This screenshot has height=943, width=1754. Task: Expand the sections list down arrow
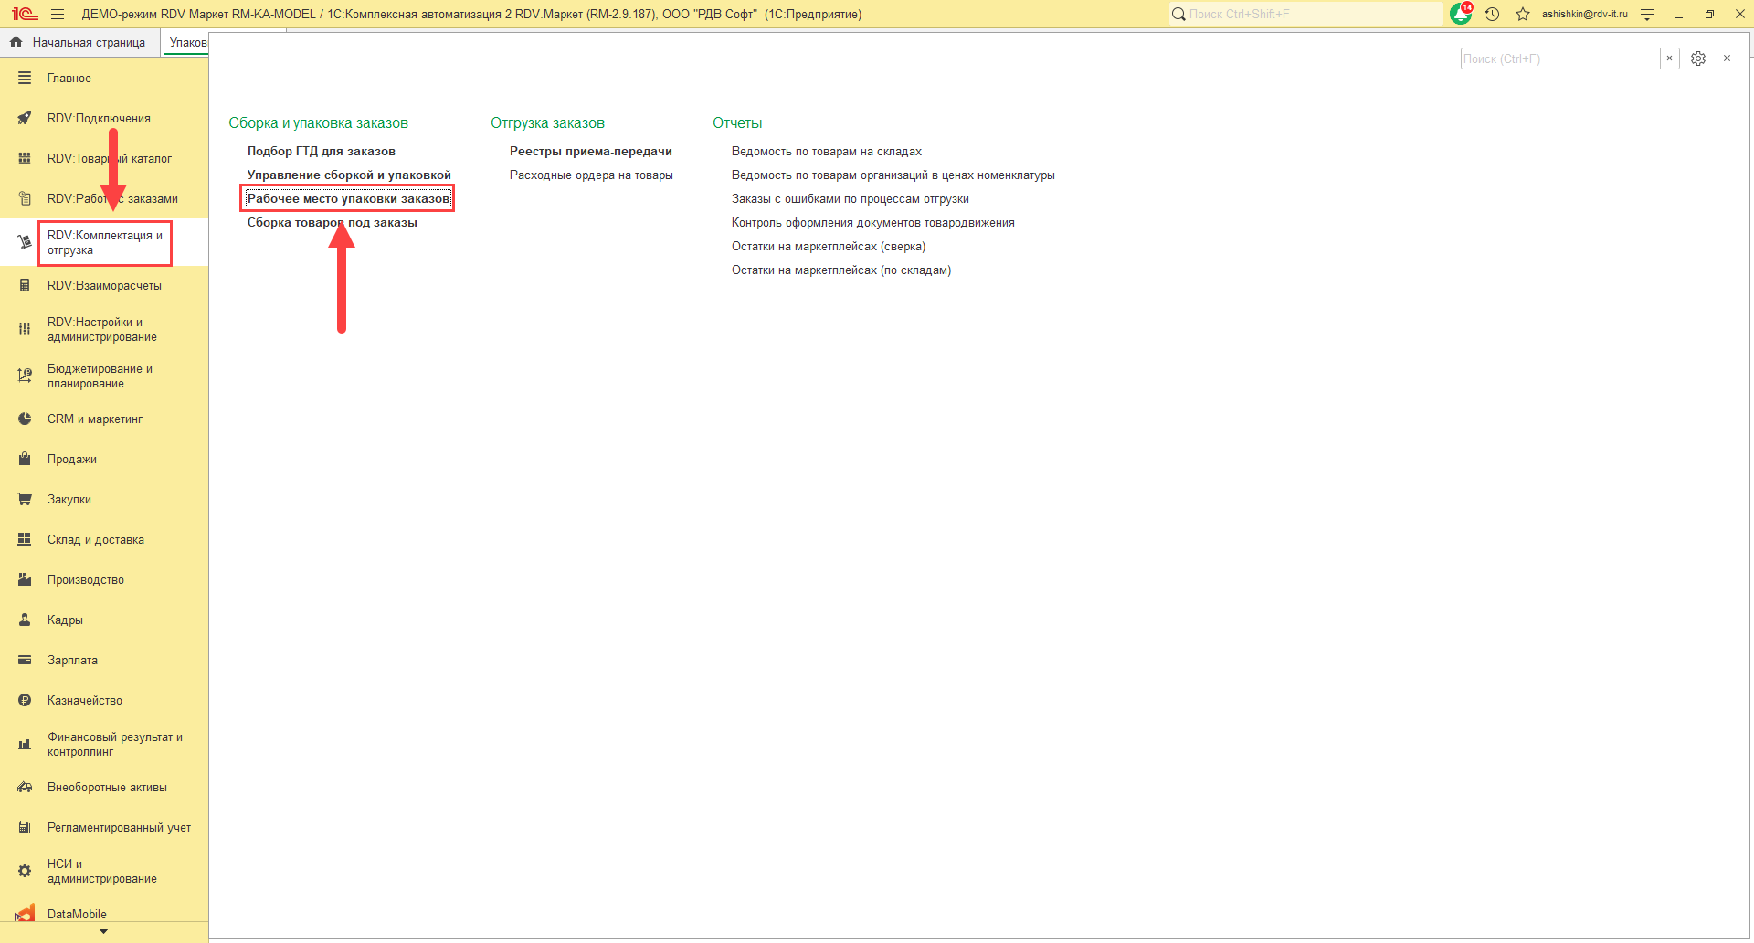[x=103, y=932]
